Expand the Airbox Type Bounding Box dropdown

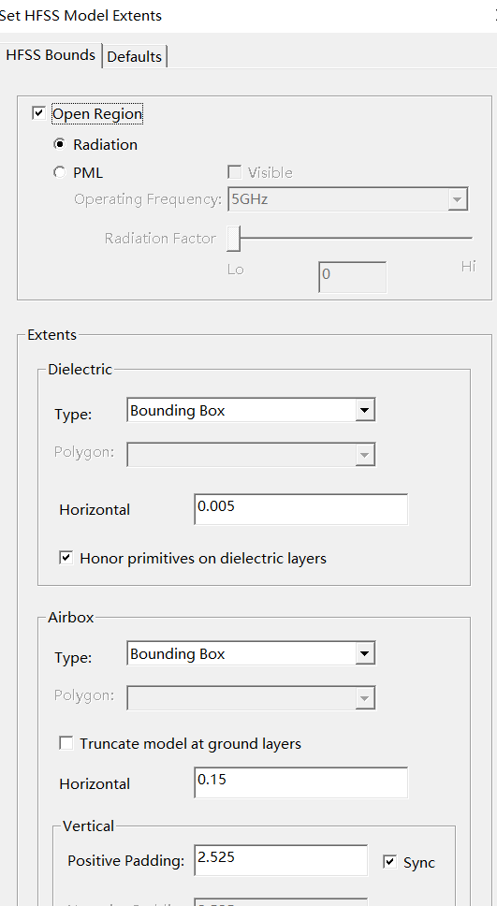(x=252, y=653)
